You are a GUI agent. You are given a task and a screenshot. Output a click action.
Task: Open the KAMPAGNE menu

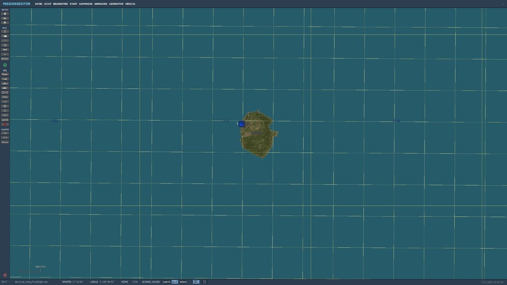pyautogui.click(x=86, y=4)
